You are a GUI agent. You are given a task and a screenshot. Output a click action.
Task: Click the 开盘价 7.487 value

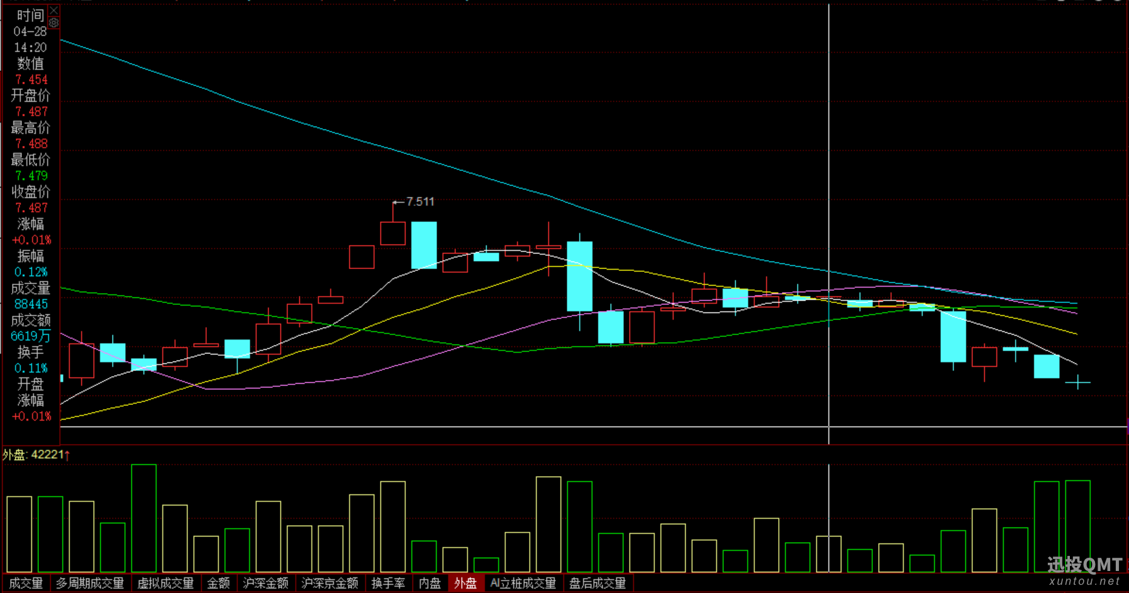[x=31, y=112]
